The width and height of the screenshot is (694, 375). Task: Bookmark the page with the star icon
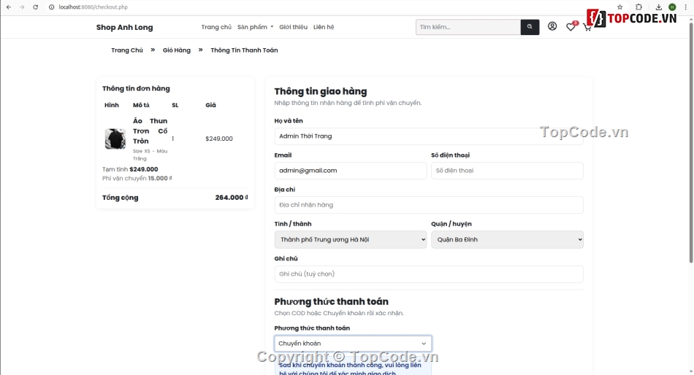coord(619,7)
